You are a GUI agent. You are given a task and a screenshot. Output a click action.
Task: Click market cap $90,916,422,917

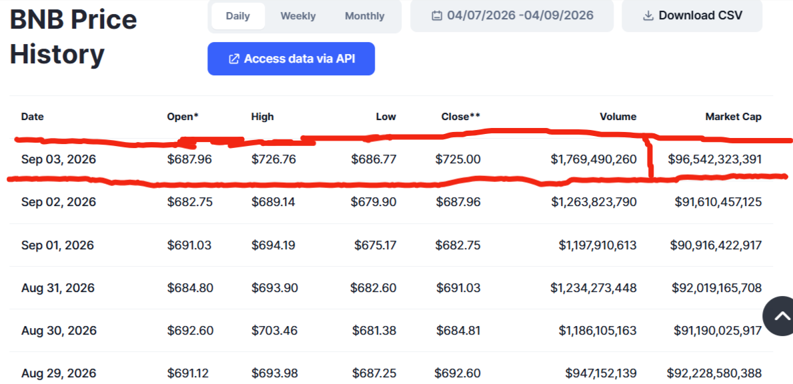coord(716,245)
